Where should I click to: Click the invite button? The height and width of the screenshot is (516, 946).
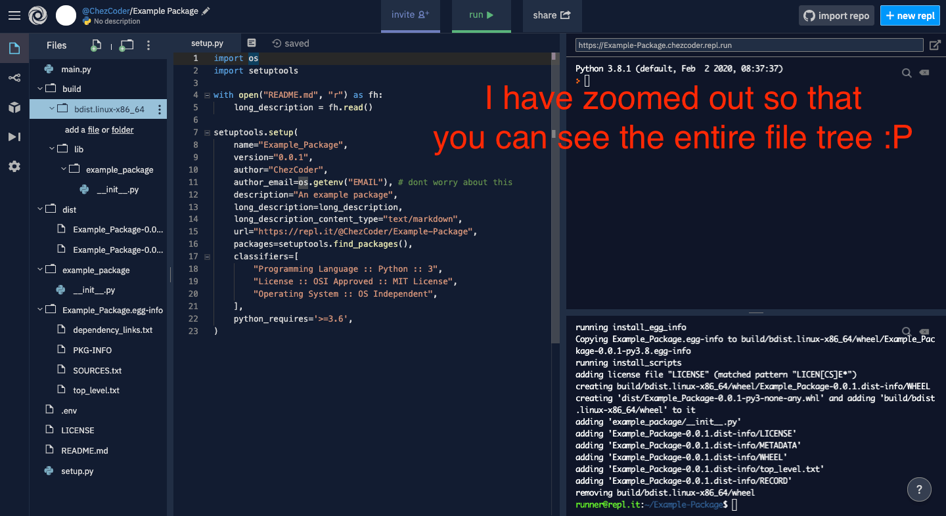(x=411, y=15)
